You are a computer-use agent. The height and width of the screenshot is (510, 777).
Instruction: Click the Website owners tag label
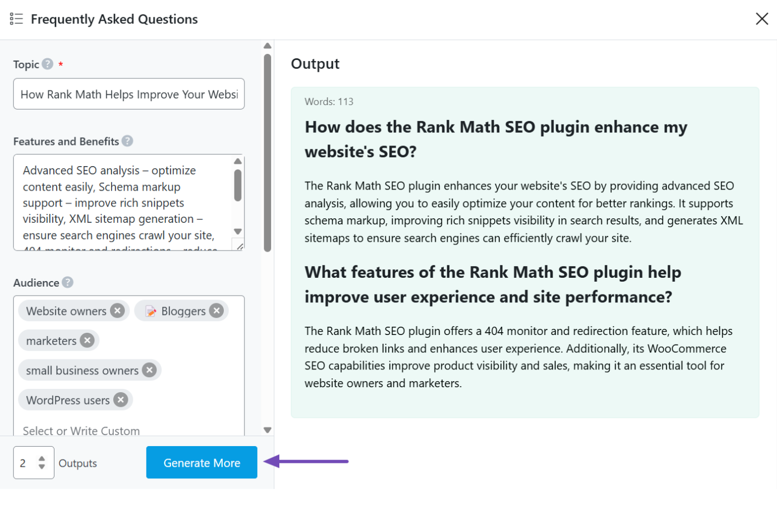click(66, 311)
